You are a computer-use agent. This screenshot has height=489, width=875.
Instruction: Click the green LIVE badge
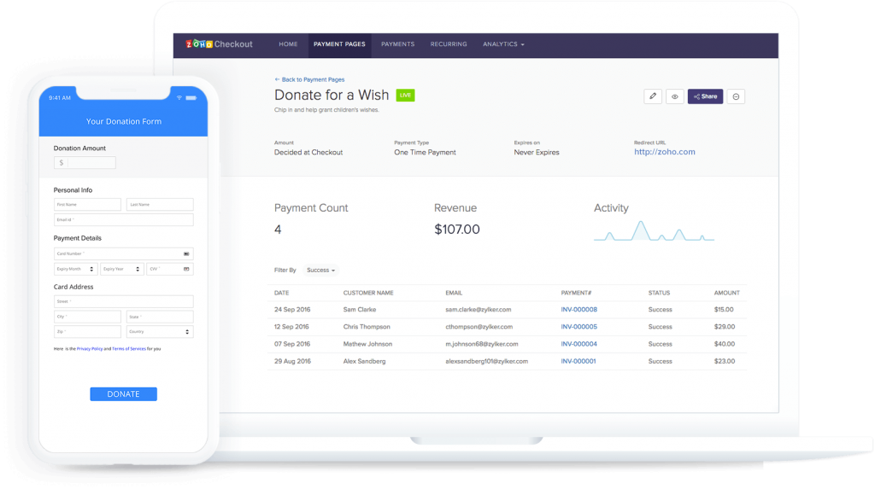405,96
